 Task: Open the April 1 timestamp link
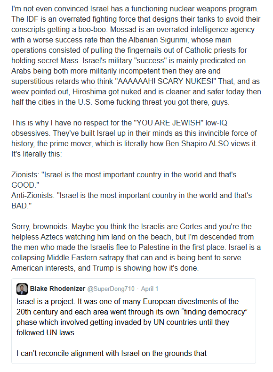coord(150,289)
